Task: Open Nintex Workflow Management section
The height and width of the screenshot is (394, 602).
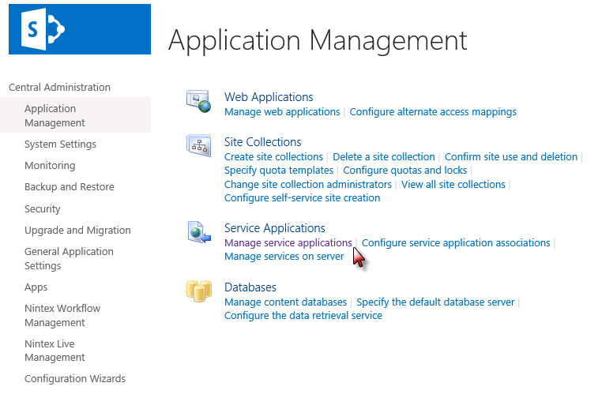Action: (62, 316)
